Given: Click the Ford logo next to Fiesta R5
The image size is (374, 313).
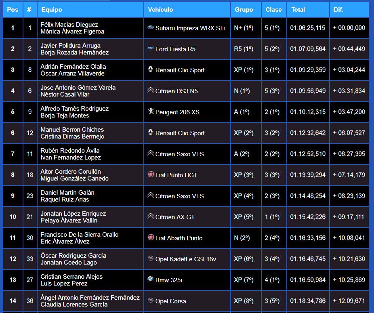Looking at the screenshot, I should tap(151, 48).
